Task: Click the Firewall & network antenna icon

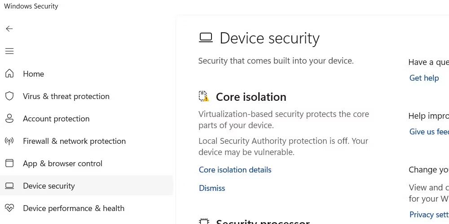Action: tap(9, 141)
